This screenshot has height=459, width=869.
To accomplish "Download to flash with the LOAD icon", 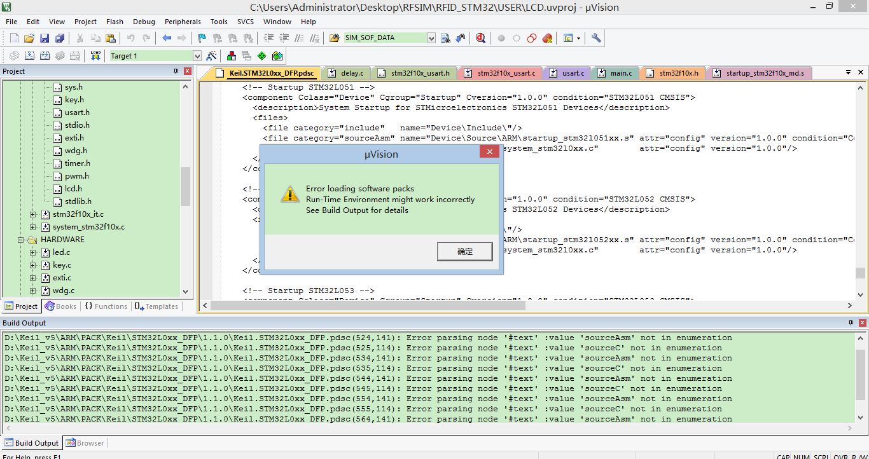I will point(95,56).
